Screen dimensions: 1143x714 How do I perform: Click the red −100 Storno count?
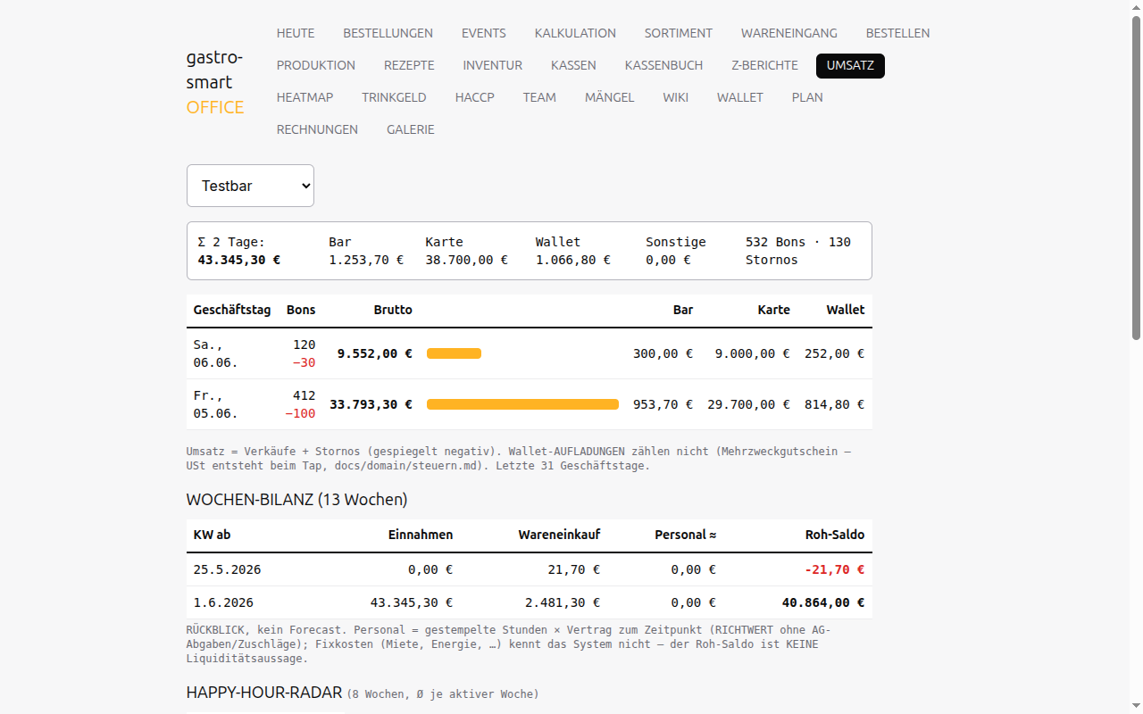pos(300,414)
